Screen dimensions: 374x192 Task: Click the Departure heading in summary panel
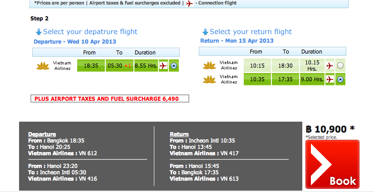tap(42, 134)
